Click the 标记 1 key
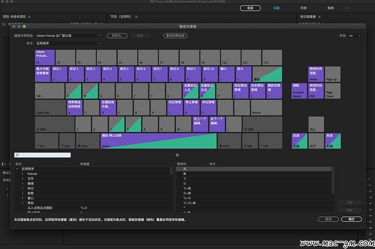 click(60, 74)
